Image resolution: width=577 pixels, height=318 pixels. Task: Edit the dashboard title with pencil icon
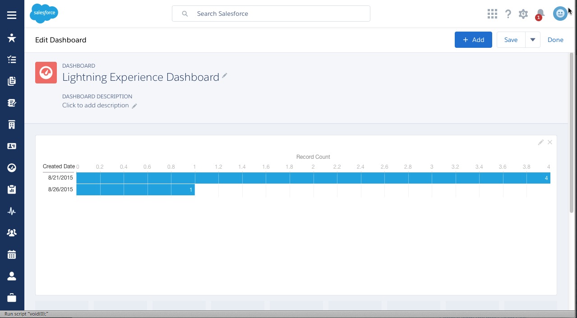[225, 76]
